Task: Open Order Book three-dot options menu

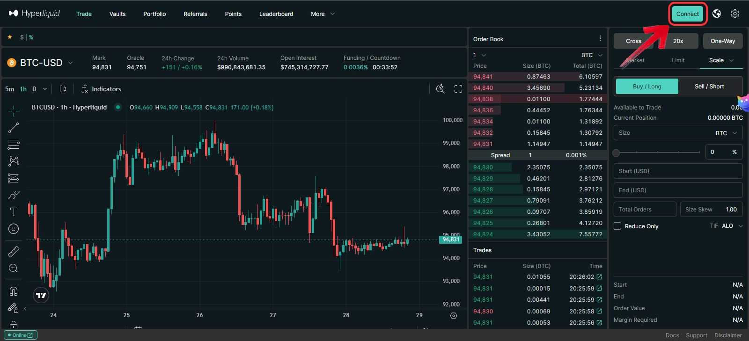Action: point(600,38)
